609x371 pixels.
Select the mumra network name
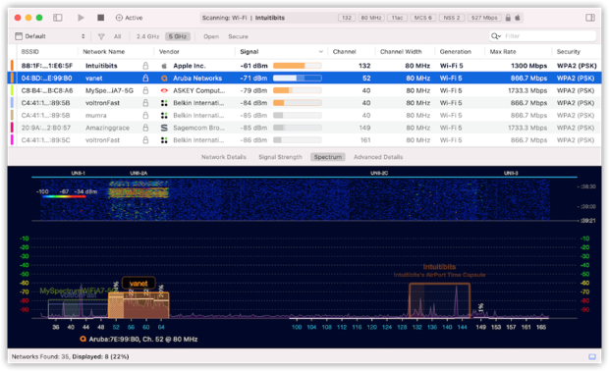(x=96, y=115)
